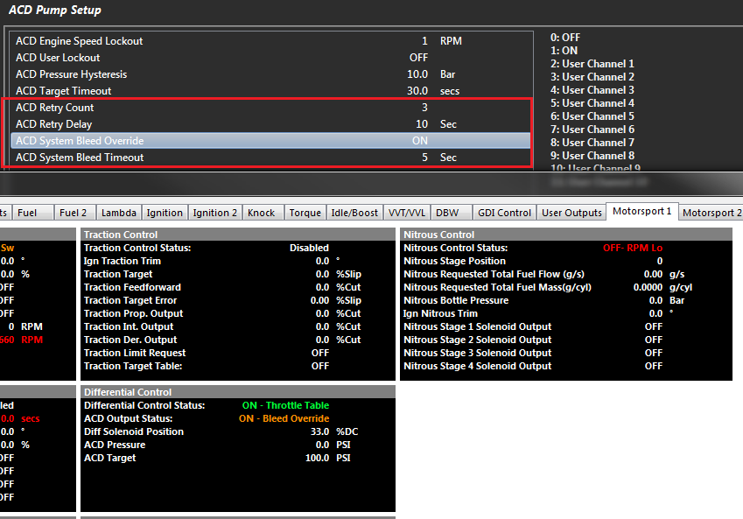Select the Ignition 2 tab

[x=214, y=212]
